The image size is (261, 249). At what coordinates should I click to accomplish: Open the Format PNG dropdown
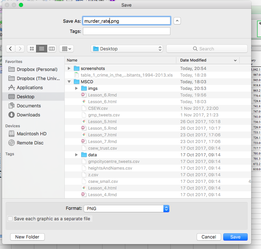pyautogui.click(x=126, y=208)
